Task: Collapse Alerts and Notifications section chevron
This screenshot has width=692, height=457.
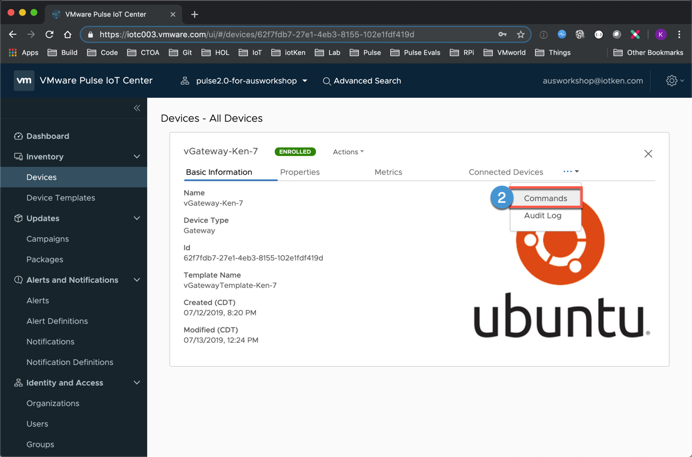Action: pos(137,280)
